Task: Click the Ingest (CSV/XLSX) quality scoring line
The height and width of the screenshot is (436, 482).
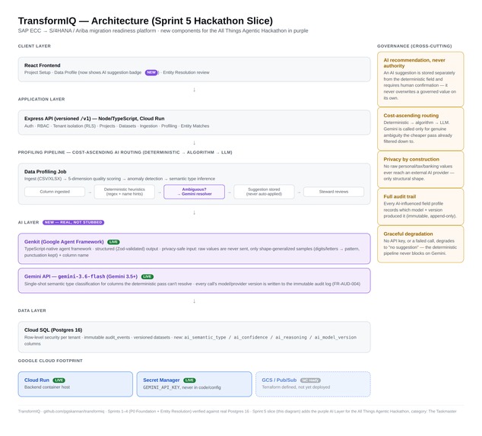Action: (119, 179)
